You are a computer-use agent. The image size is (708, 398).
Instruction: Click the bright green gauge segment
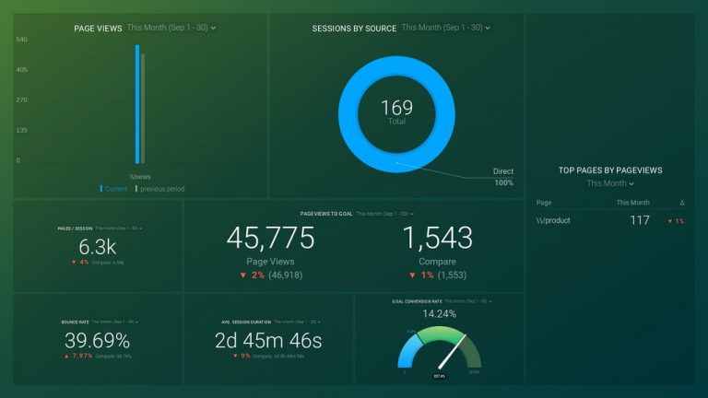pos(441,334)
